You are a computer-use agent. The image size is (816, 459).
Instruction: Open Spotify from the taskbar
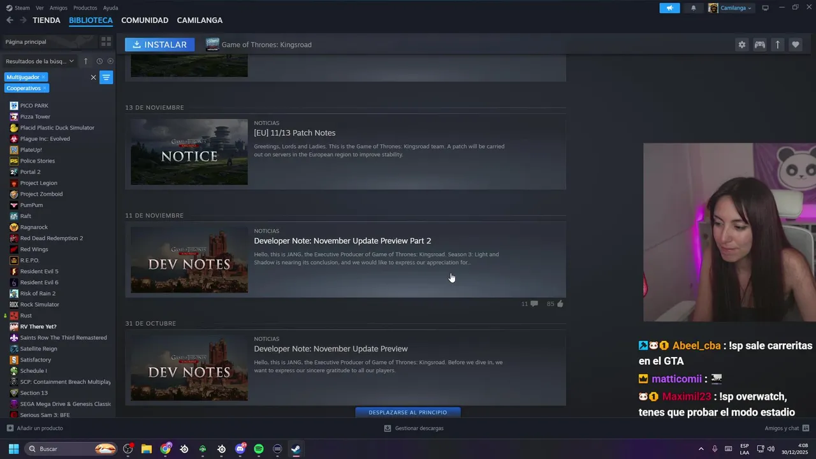click(259, 449)
